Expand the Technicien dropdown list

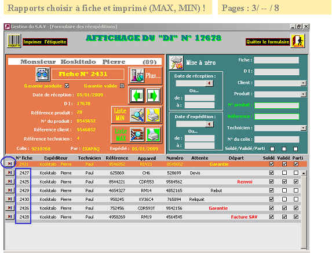pos(304,128)
